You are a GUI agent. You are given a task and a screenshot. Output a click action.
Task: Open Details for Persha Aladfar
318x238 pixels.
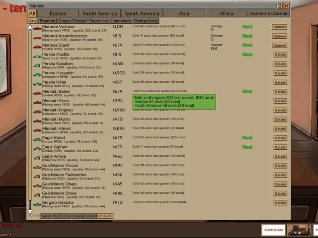click(x=280, y=55)
